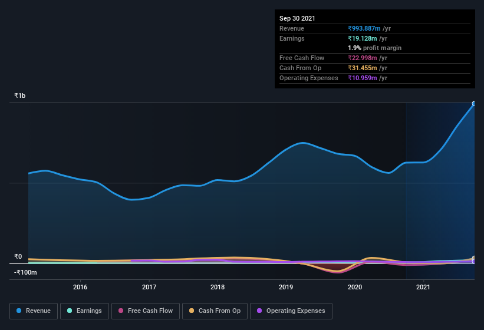Click the ₹1b y-axis label
Viewport: 484px width, 330px height.
(20, 95)
